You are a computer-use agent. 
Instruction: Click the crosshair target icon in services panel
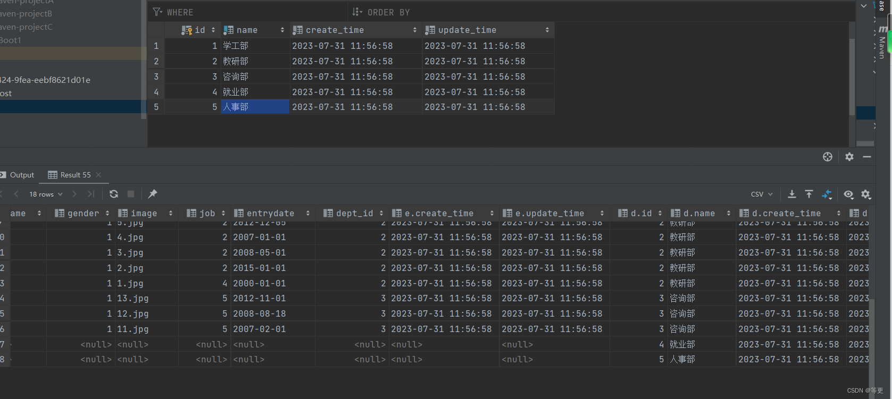tap(828, 157)
